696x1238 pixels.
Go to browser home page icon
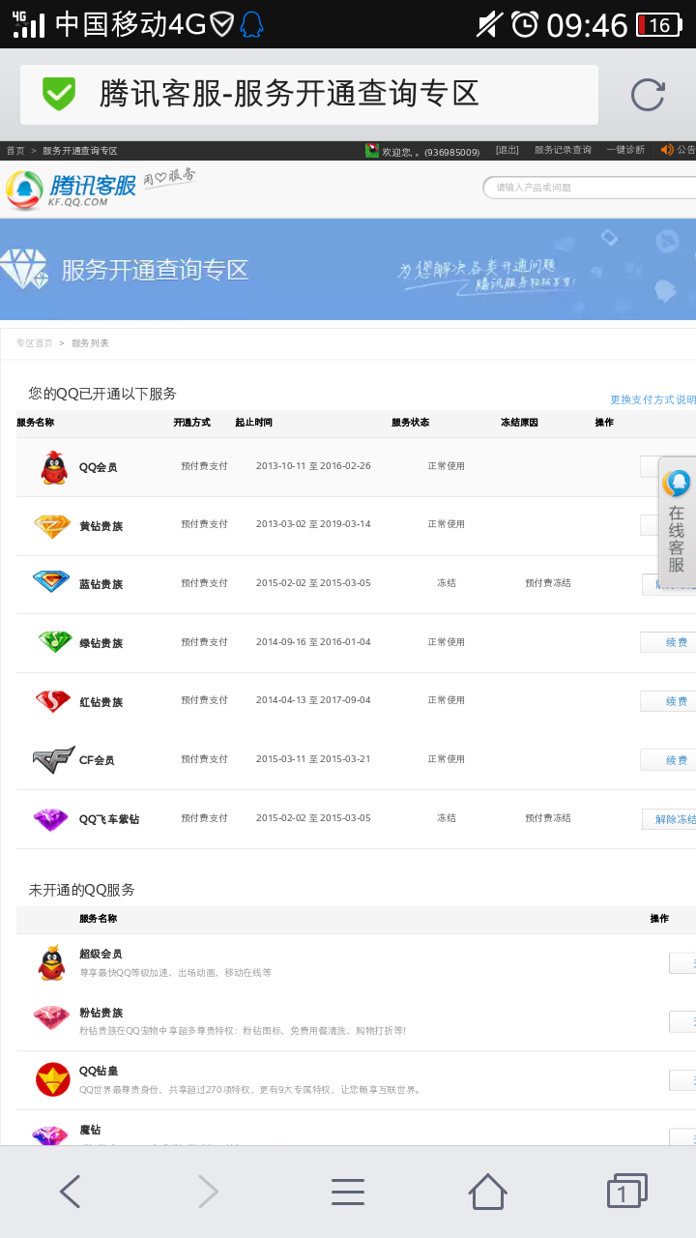pyautogui.click(x=487, y=1192)
